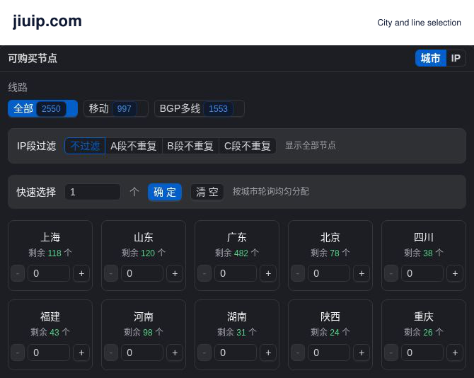Switch to the IP view tab
Screen dimensions: 474x378
(x=456, y=58)
